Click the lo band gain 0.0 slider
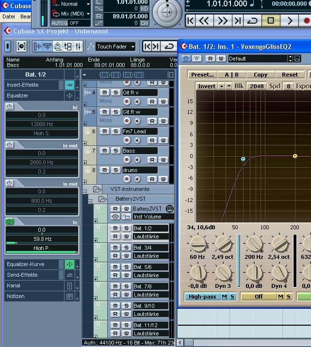Image resolution: width=311 pixels, height=347 pixels. (42, 230)
